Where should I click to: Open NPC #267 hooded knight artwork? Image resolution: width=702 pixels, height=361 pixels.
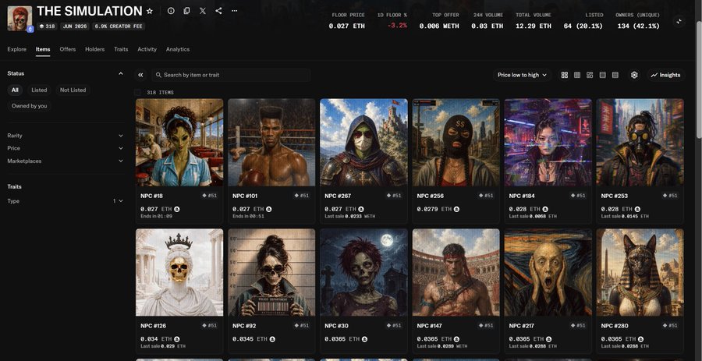[x=363, y=142]
